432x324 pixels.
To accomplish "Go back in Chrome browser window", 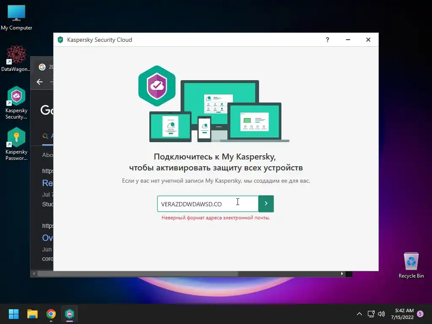I will 40,82.
